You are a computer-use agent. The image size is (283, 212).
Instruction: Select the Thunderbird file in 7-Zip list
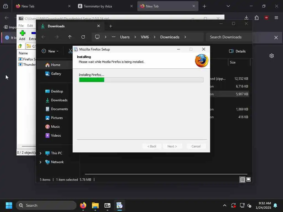27,64
